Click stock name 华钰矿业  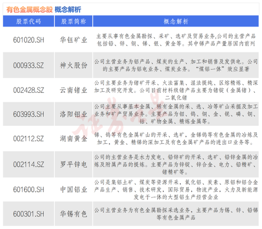click(73, 40)
